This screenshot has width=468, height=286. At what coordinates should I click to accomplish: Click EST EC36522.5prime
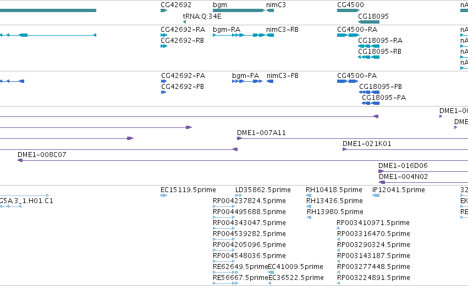click(270, 283)
